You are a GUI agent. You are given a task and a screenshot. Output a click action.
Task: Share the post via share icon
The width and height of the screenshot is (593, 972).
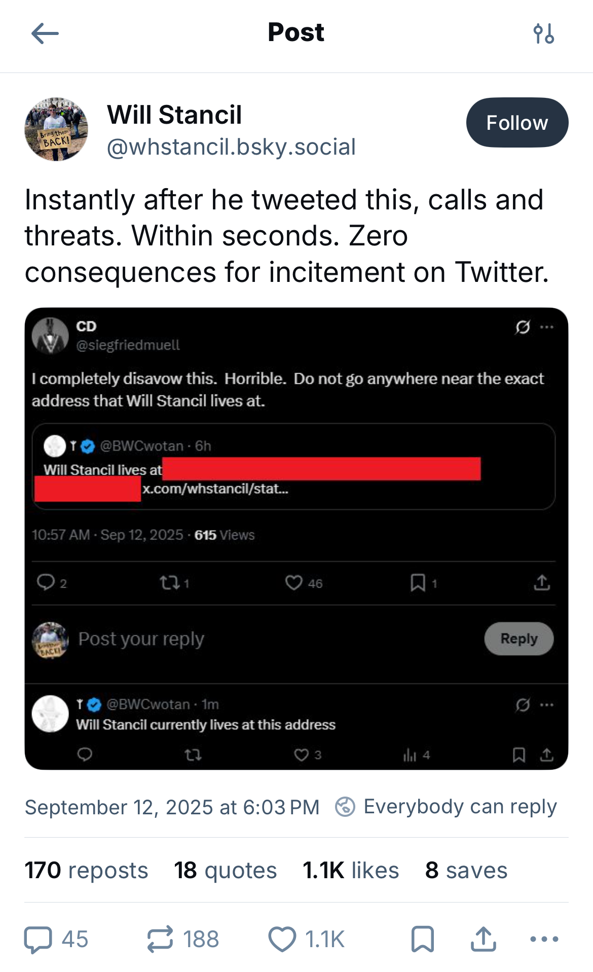tap(483, 940)
